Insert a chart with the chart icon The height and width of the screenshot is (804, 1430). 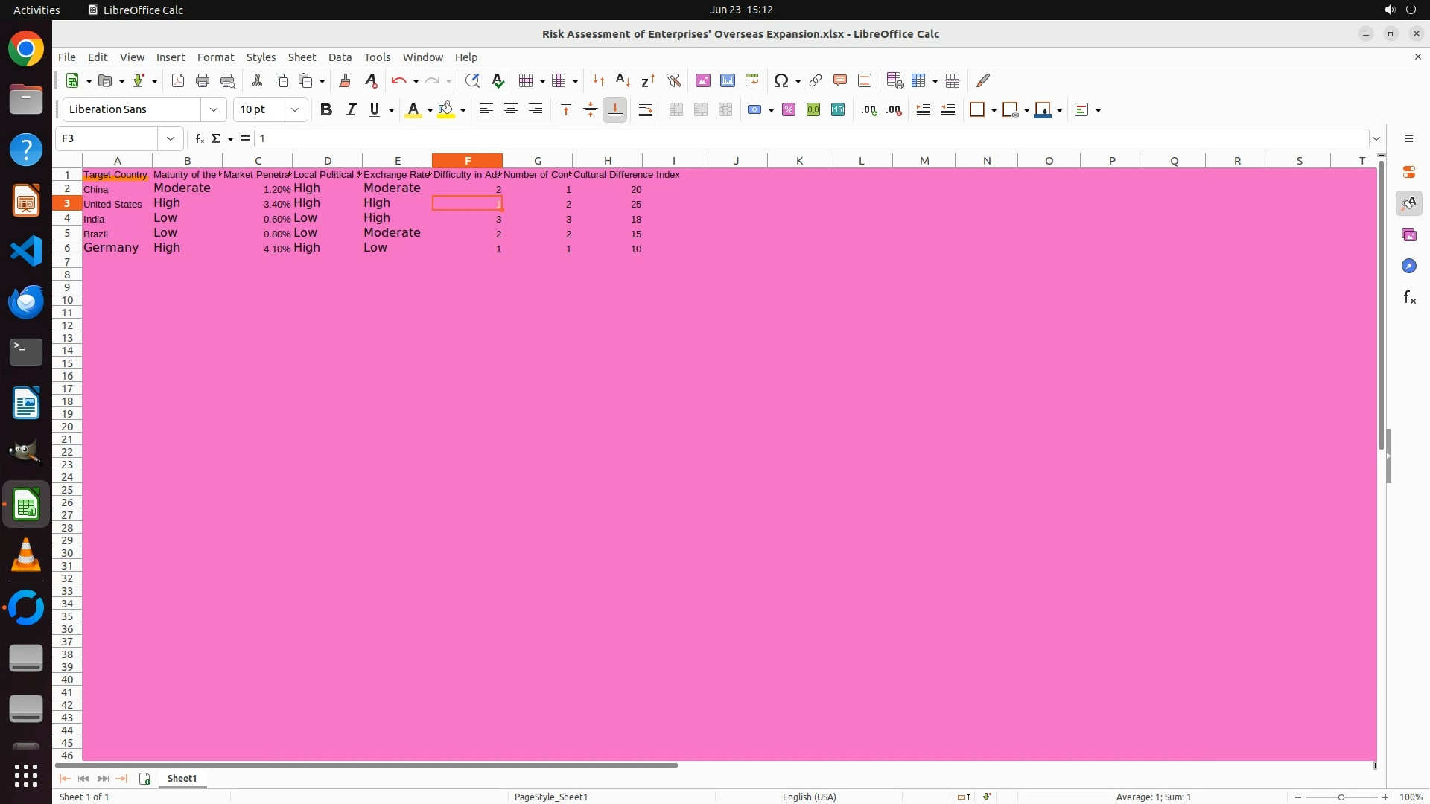click(727, 80)
